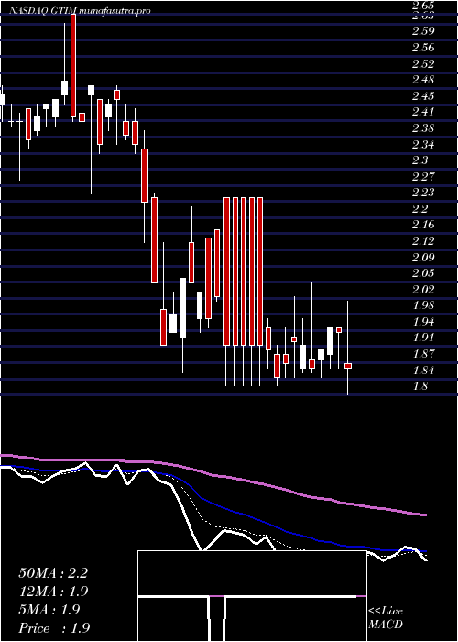Click the 2.02 price axis label
Viewport: 458px width, 642px height.
click(x=423, y=290)
